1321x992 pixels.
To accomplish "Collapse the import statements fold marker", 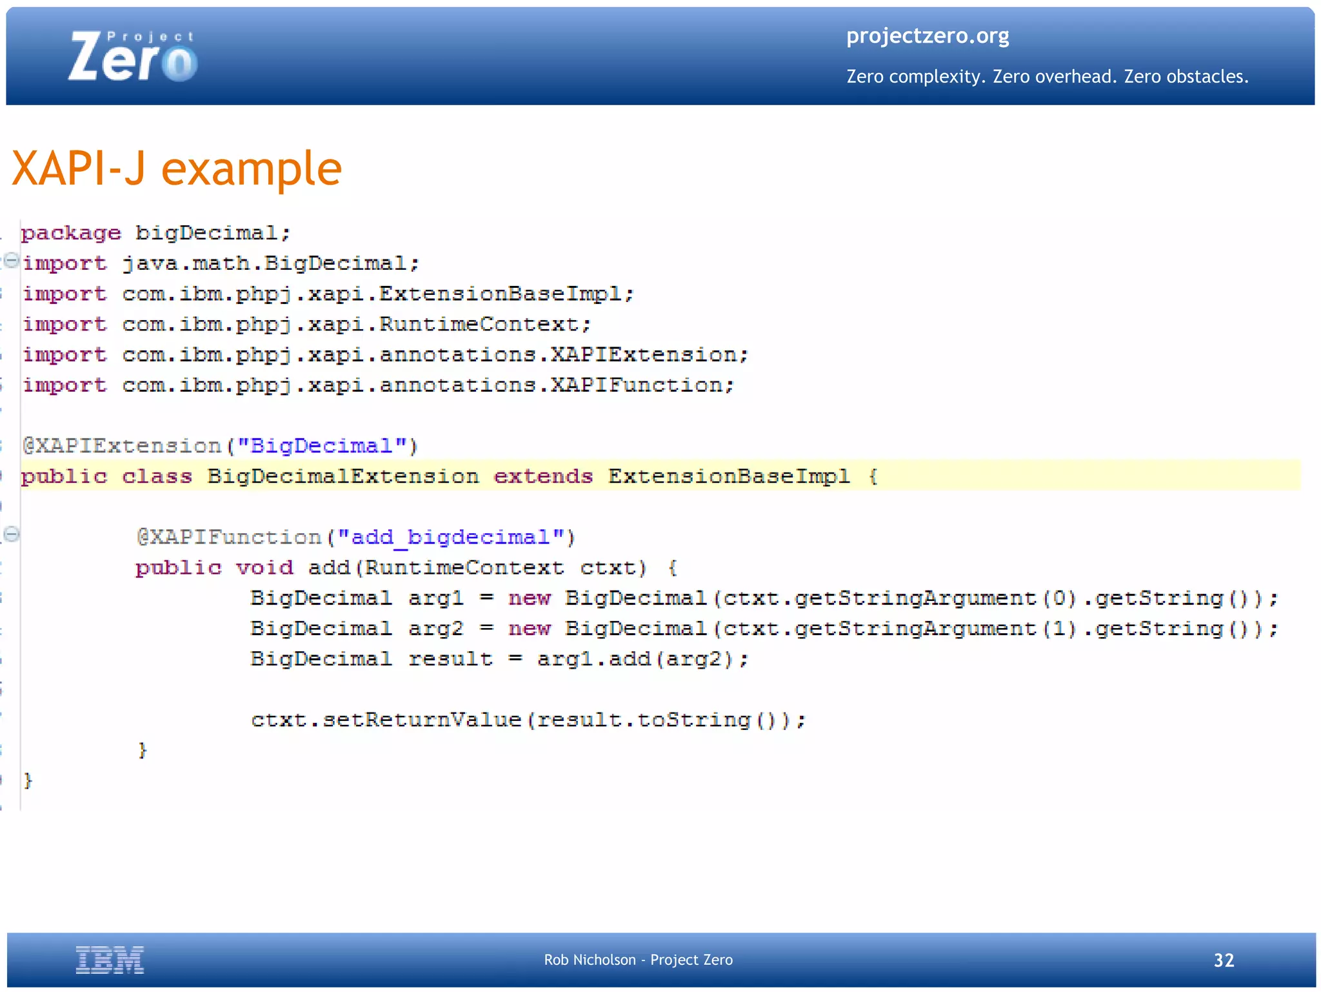I will click(12, 261).
